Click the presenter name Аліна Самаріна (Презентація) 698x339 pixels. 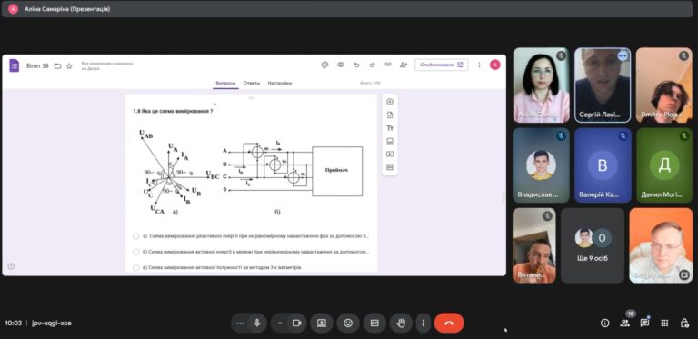(67, 9)
